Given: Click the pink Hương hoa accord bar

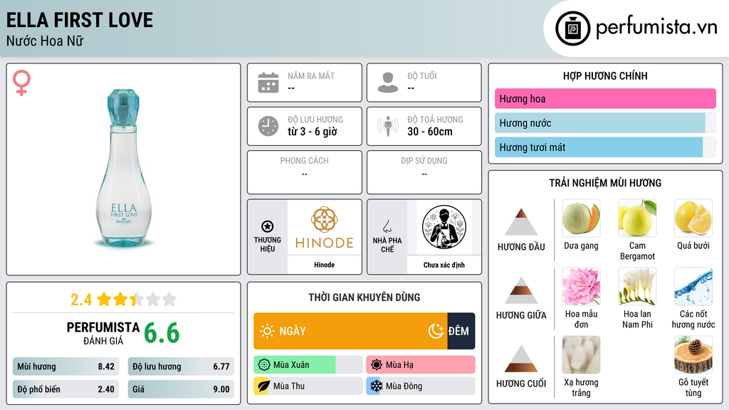Looking at the screenshot, I should tap(605, 98).
